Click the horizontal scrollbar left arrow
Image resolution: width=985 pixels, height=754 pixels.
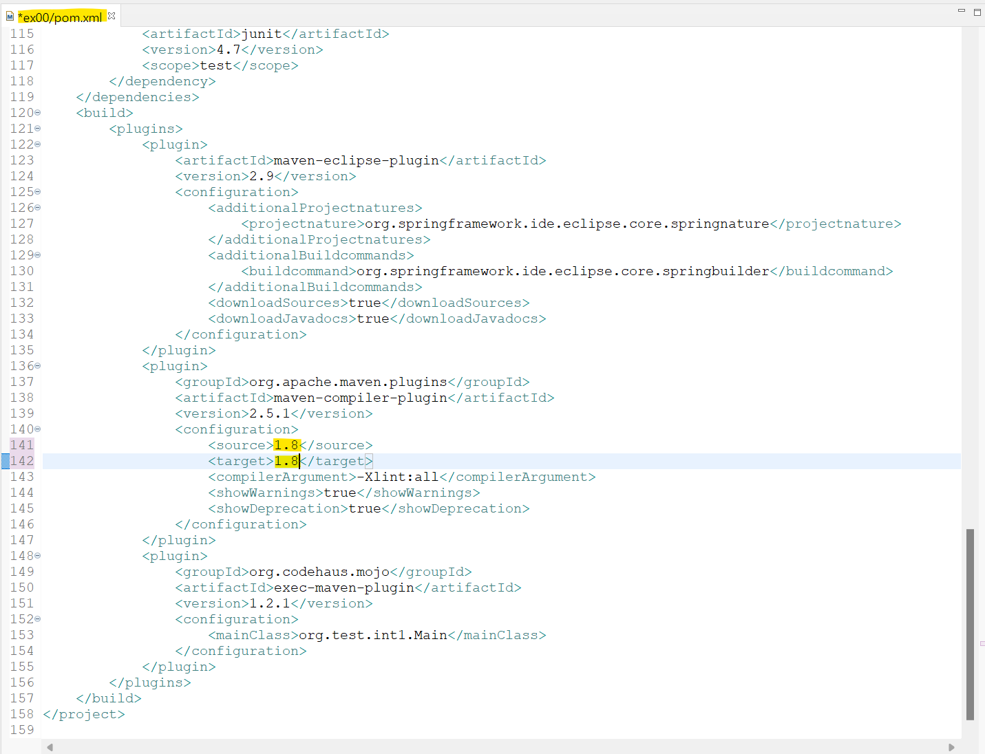[50, 747]
